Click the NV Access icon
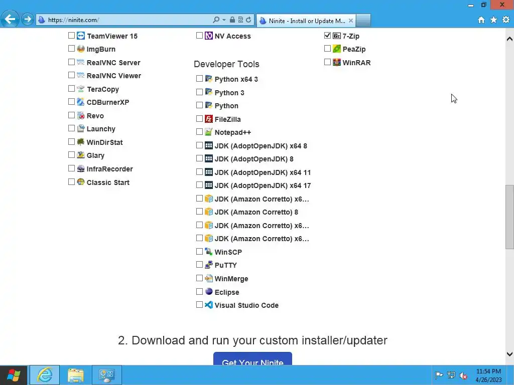The image size is (514, 385). pos(209,36)
